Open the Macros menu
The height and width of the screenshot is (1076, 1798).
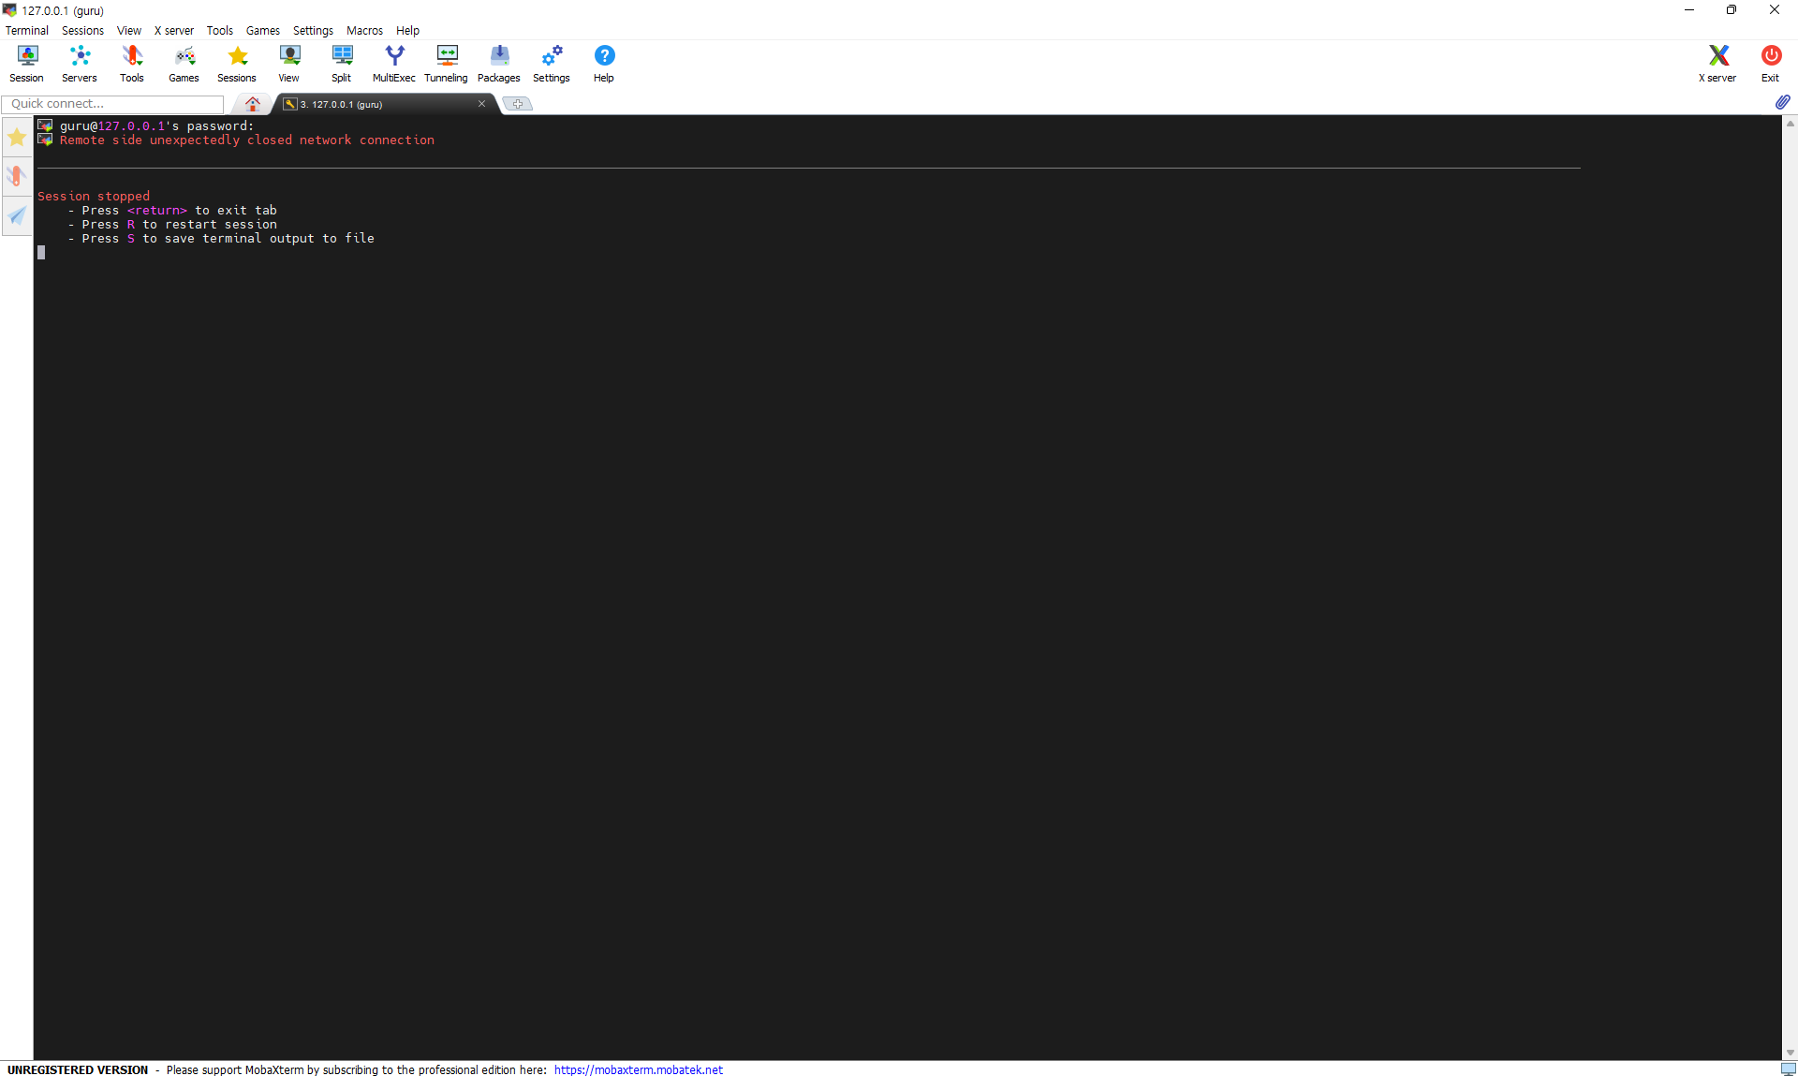(364, 30)
